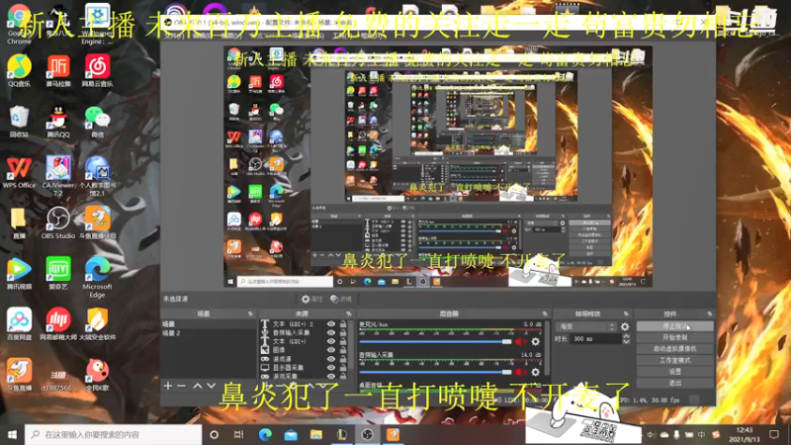Toggle visibility of 显示器采集 source
This screenshot has width=791, height=445.
331,367
